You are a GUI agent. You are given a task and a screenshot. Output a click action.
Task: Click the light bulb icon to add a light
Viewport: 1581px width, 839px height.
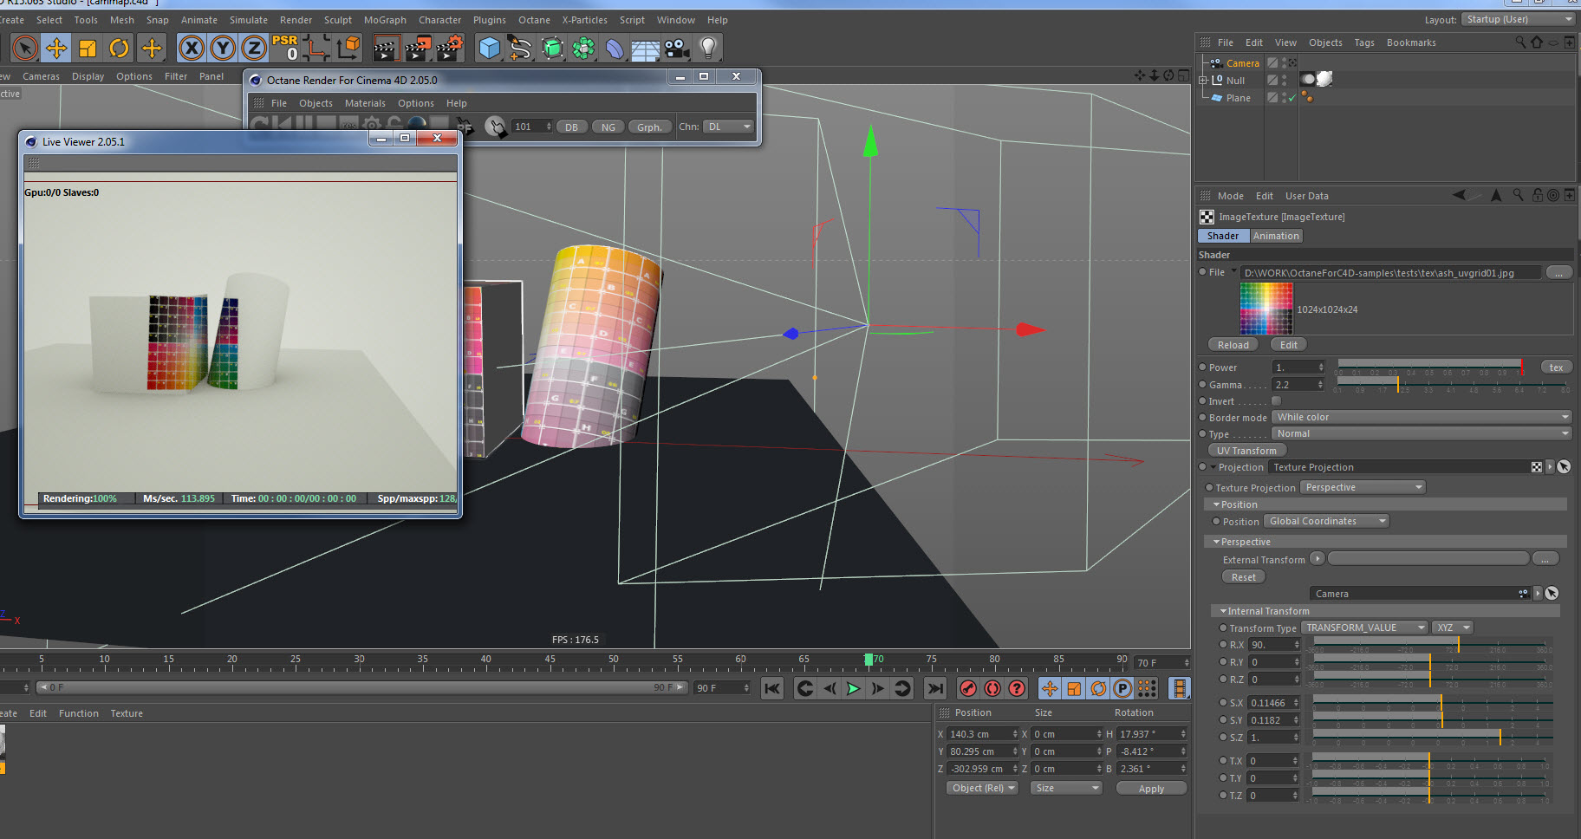pyautogui.click(x=708, y=48)
